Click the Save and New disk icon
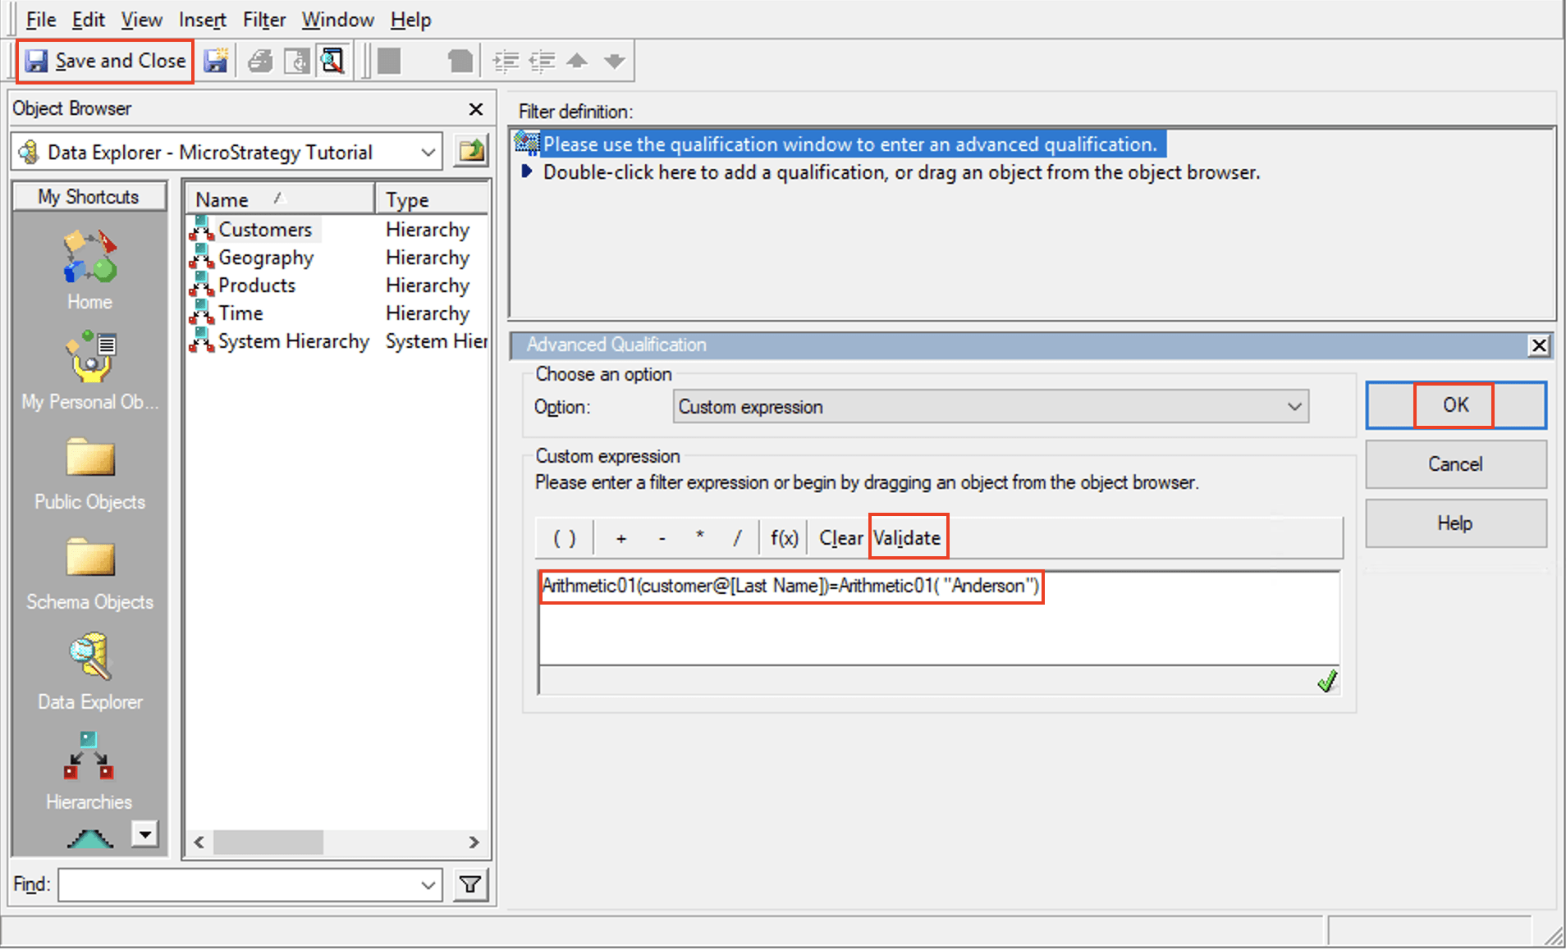1566x950 pixels. click(216, 62)
